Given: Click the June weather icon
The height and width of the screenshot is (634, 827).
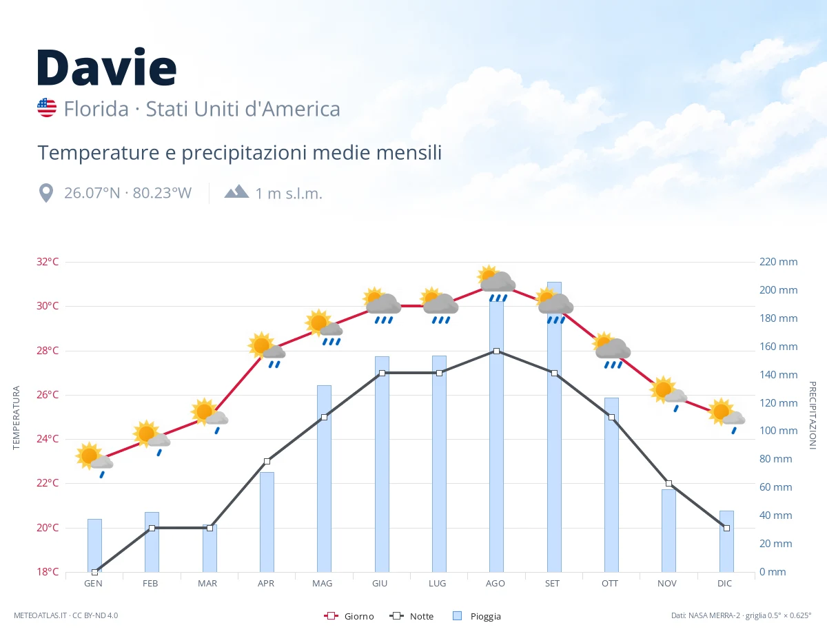Looking at the screenshot, I should pos(382,305).
